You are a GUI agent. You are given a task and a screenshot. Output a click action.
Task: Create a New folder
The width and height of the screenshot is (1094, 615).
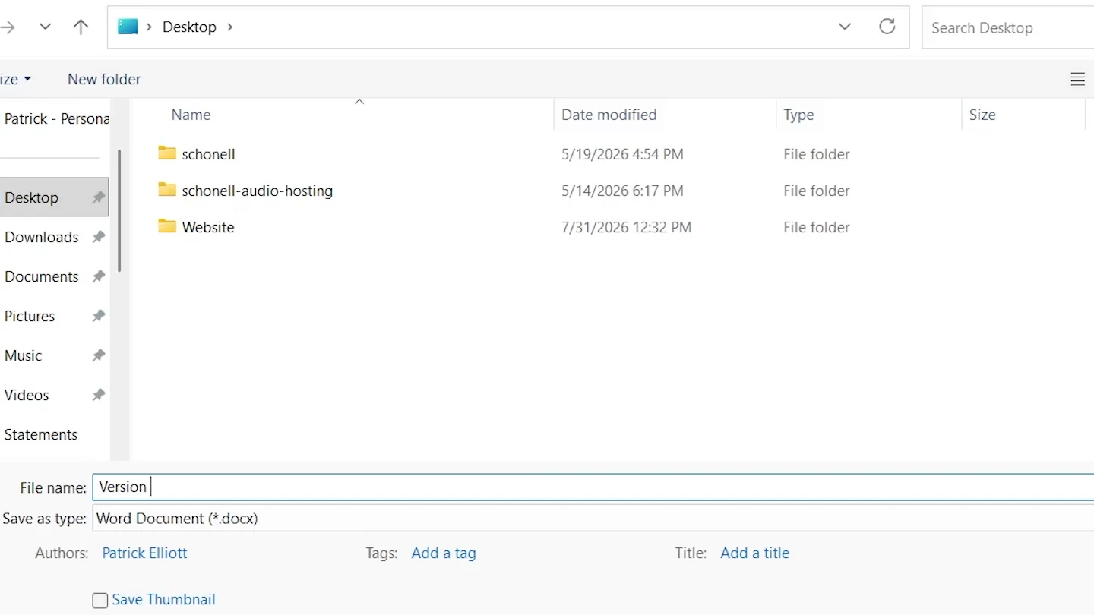click(x=104, y=79)
